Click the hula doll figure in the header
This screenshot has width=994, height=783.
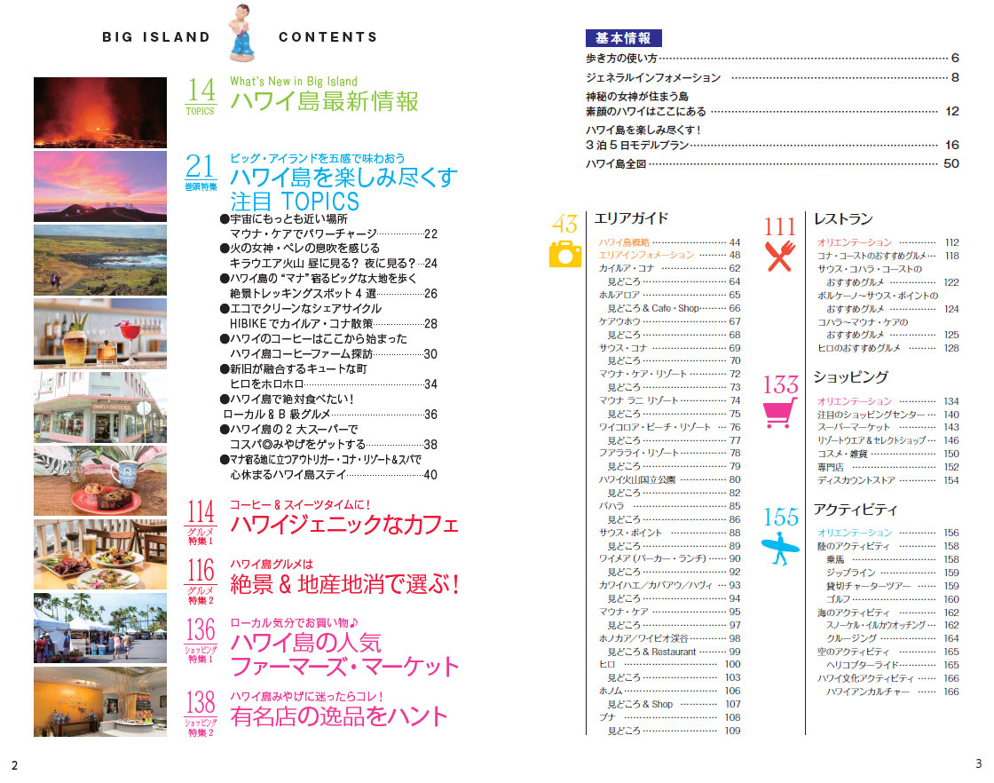click(x=241, y=33)
